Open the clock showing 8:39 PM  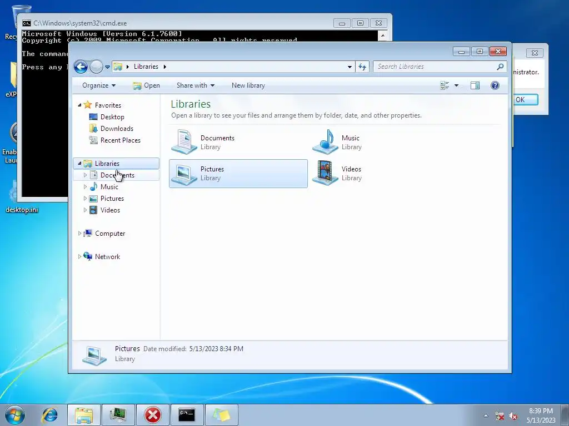click(541, 415)
